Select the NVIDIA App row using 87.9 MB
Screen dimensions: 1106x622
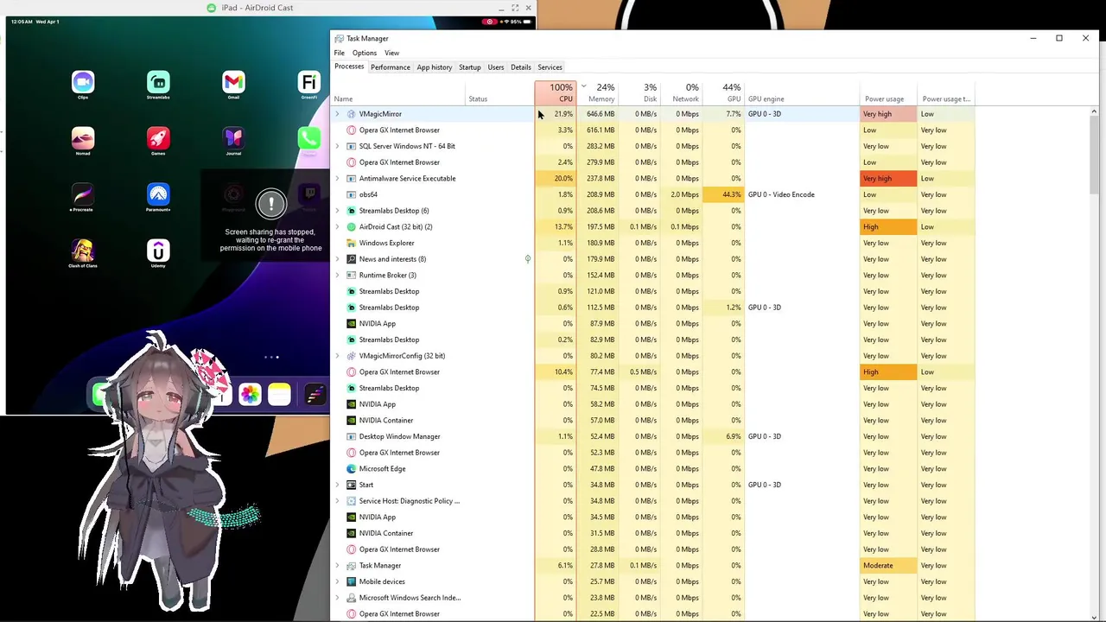652,324
